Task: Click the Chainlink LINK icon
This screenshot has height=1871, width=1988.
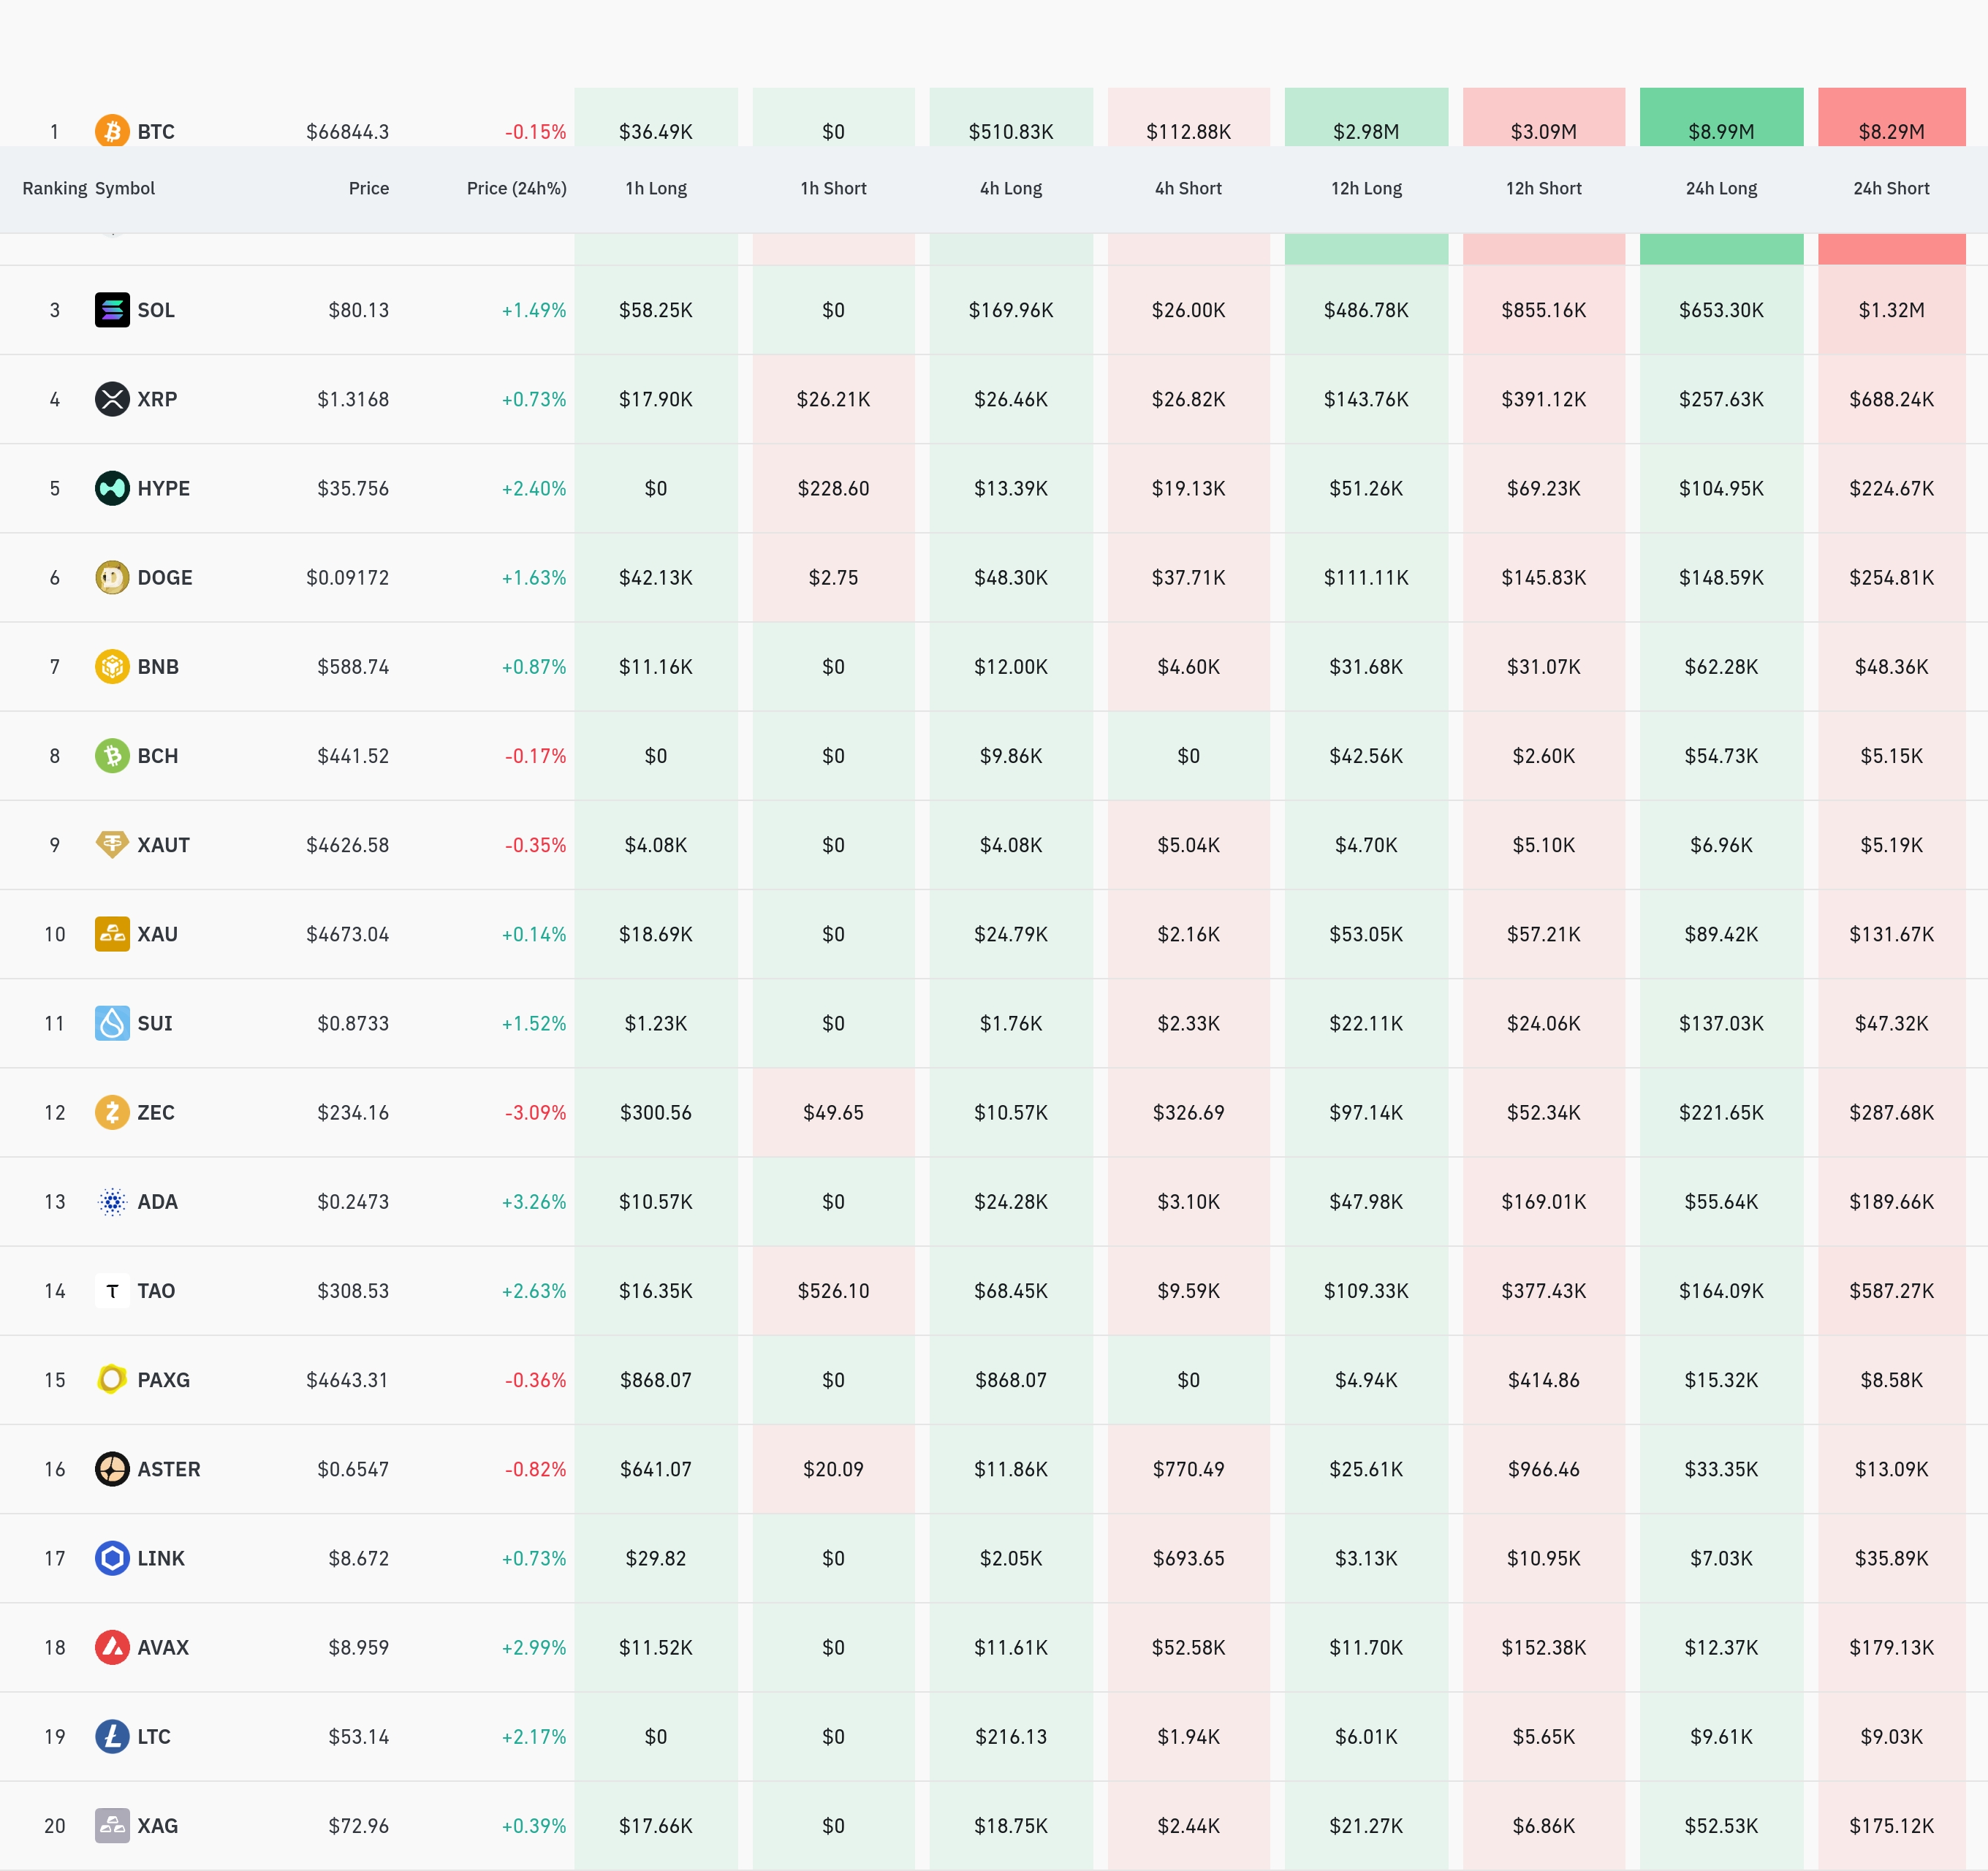Action: pyautogui.click(x=112, y=1558)
